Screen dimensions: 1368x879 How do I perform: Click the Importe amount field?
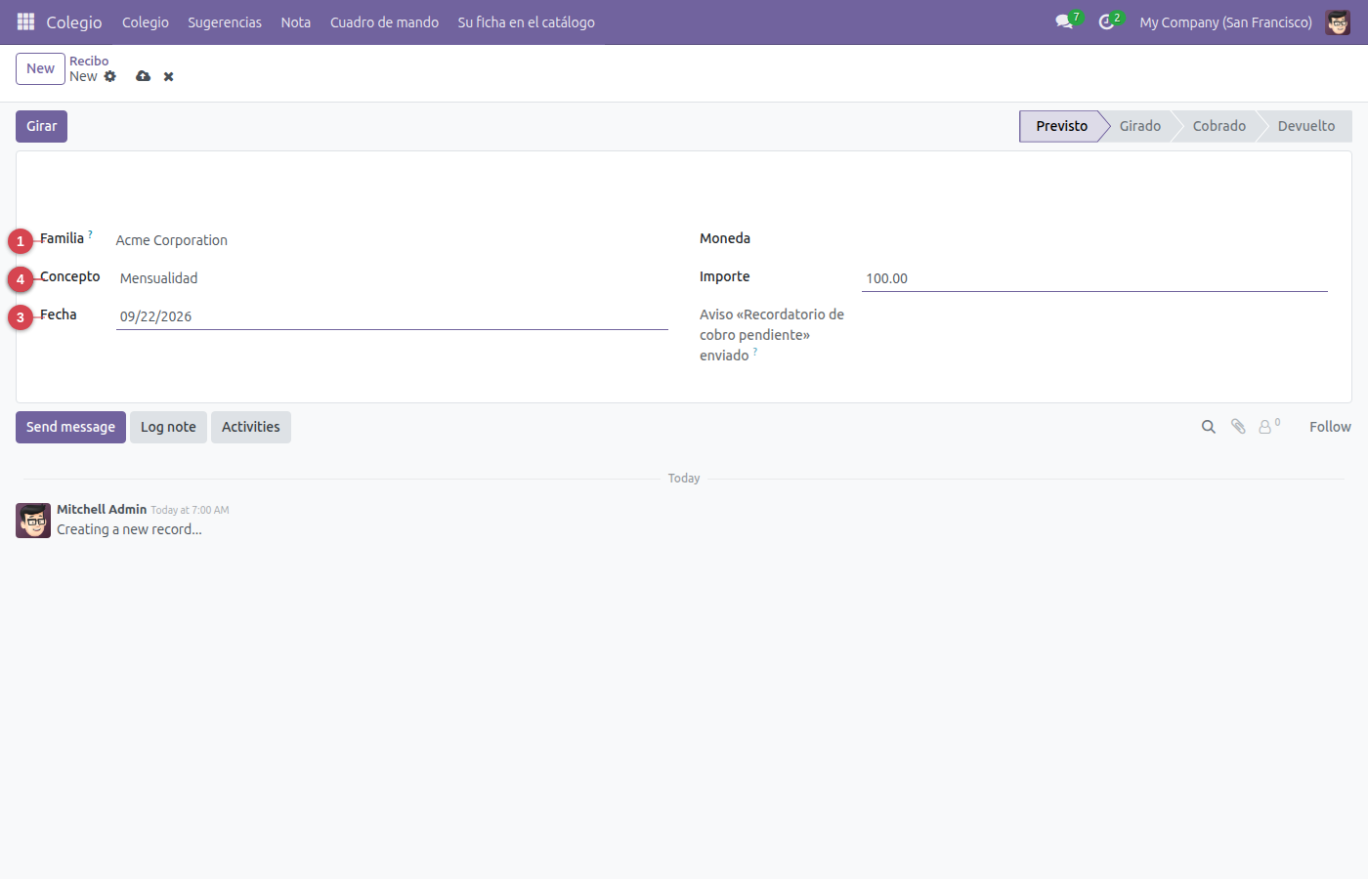tap(1094, 278)
